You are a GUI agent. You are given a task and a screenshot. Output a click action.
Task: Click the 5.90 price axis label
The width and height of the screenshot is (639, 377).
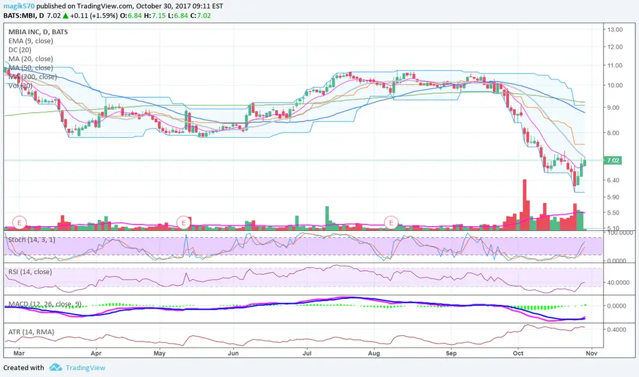click(x=614, y=197)
